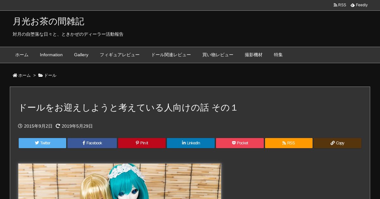This screenshot has height=199, width=380.
Task: Open the RSS feed link in top bar
Action: tap(340, 5)
